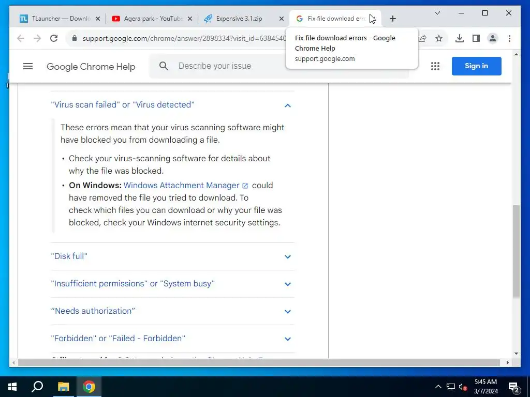Expand the Forbidden or Failed - Forbidden chevron
This screenshot has width=530, height=397.
pos(288,339)
